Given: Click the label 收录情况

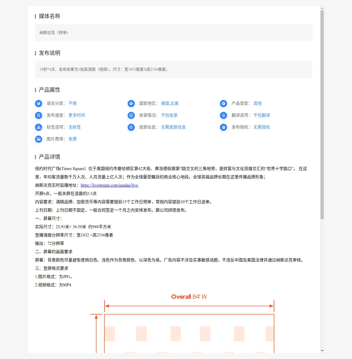Looking at the screenshot, I should [148, 115].
